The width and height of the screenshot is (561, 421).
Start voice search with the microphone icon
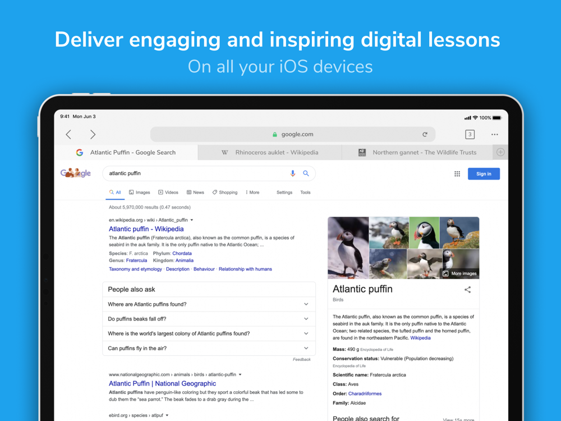tap(293, 173)
